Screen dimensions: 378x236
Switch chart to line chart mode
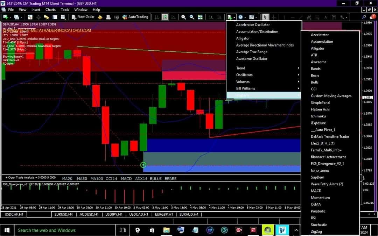click(x=173, y=17)
